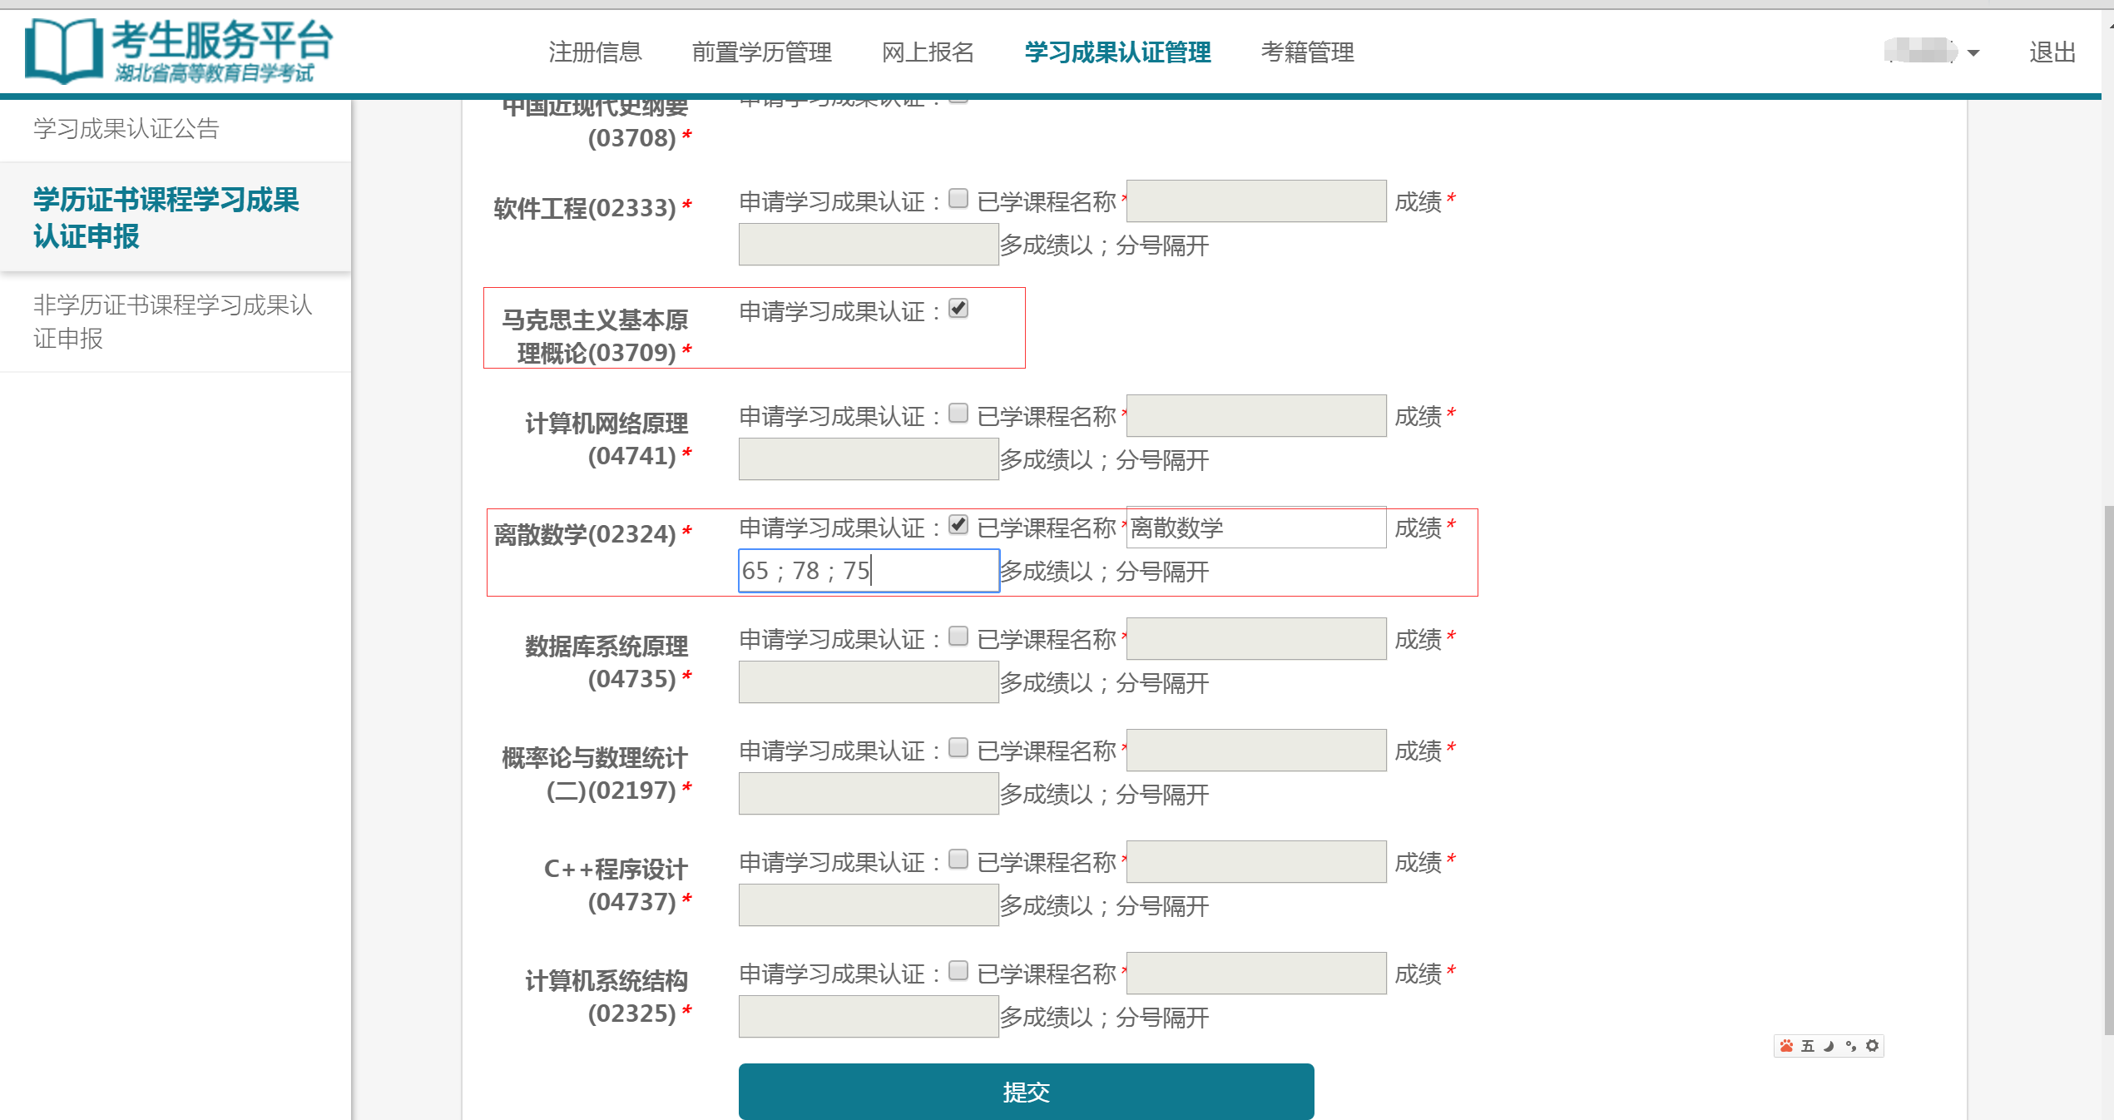Click the 提交 submit button
This screenshot has height=1120, width=2114.
1024,1091
